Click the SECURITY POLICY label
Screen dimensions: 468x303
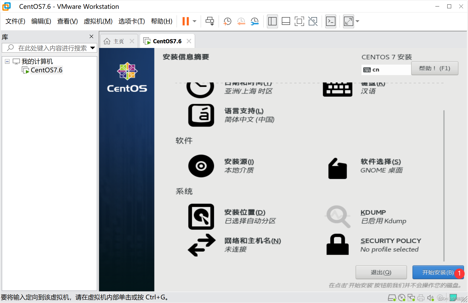(391, 241)
